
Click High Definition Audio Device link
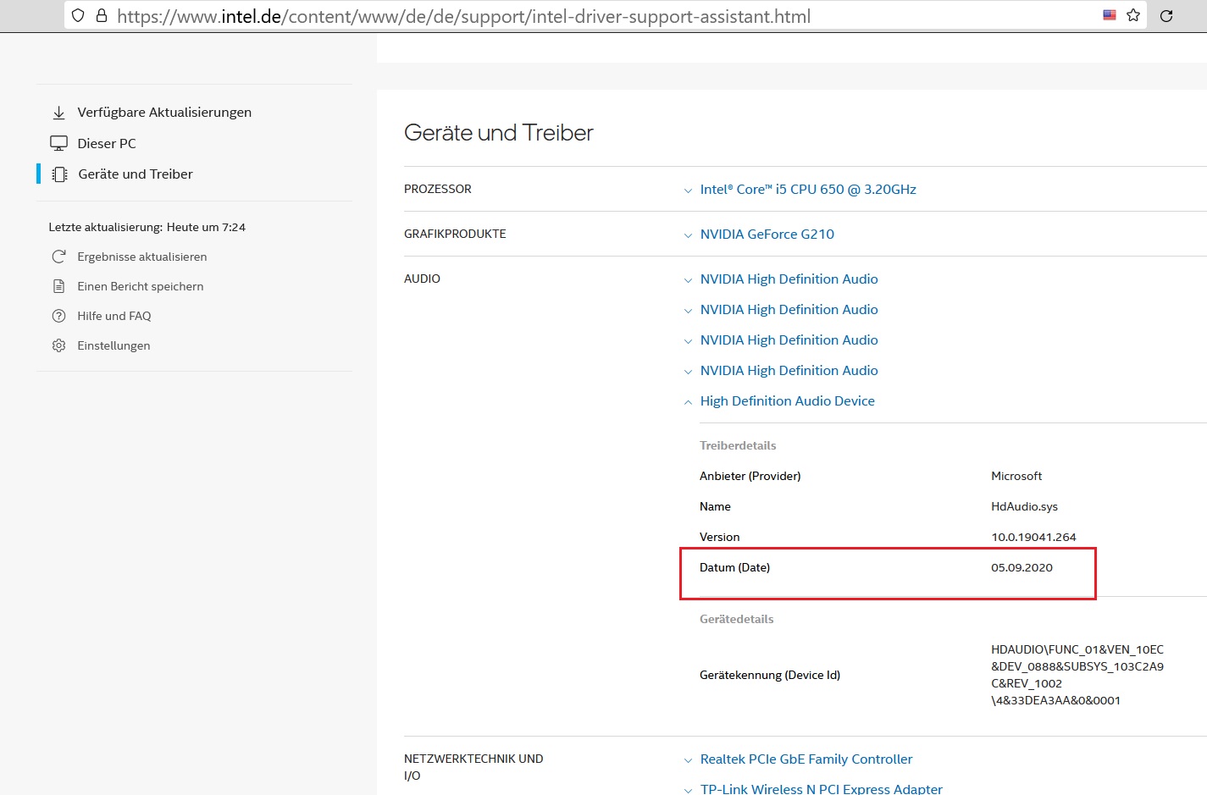(788, 401)
